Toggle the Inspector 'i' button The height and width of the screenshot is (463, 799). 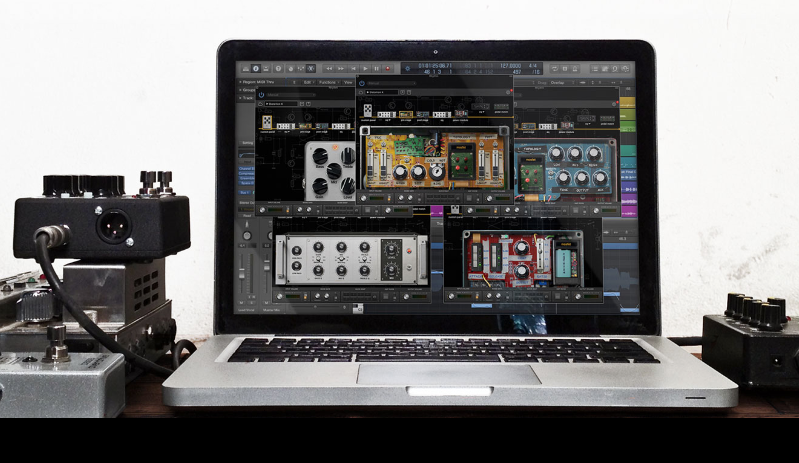pos(256,68)
